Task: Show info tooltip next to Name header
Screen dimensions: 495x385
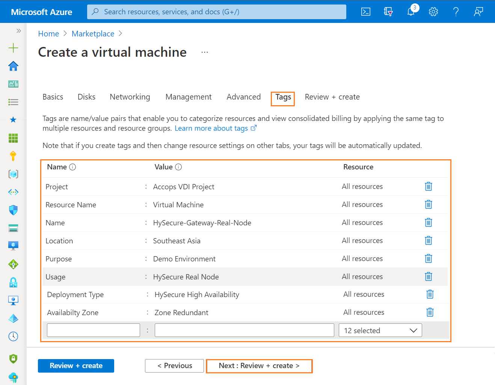Action: coord(72,167)
